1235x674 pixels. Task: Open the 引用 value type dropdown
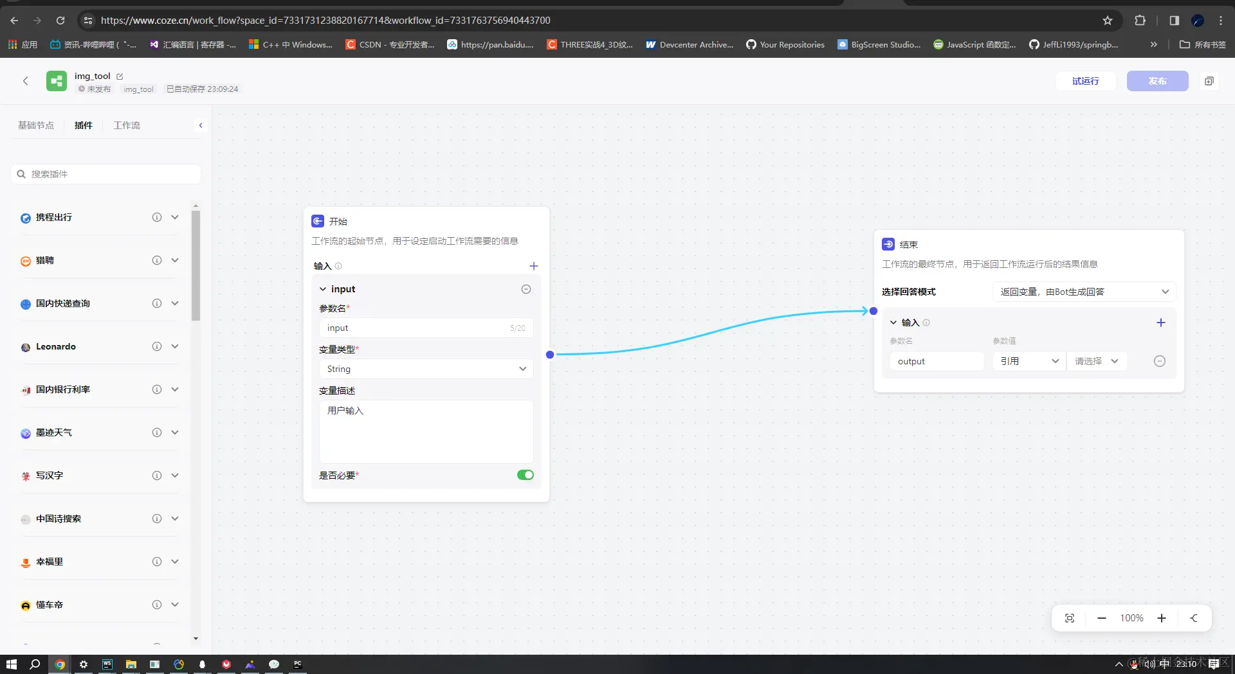point(1029,361)
